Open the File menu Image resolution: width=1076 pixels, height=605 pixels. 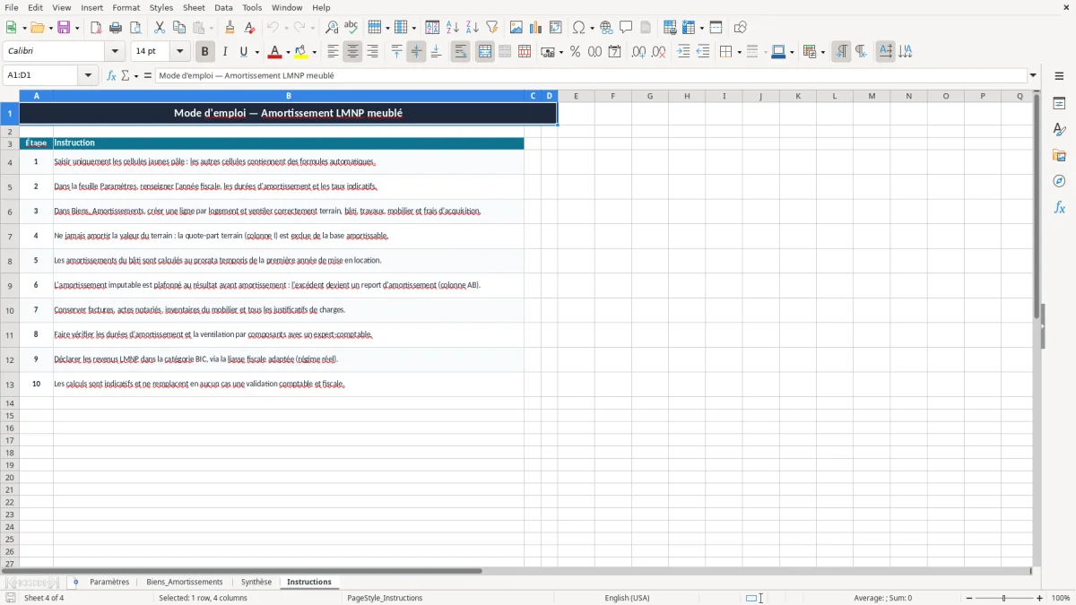[11, 7]
